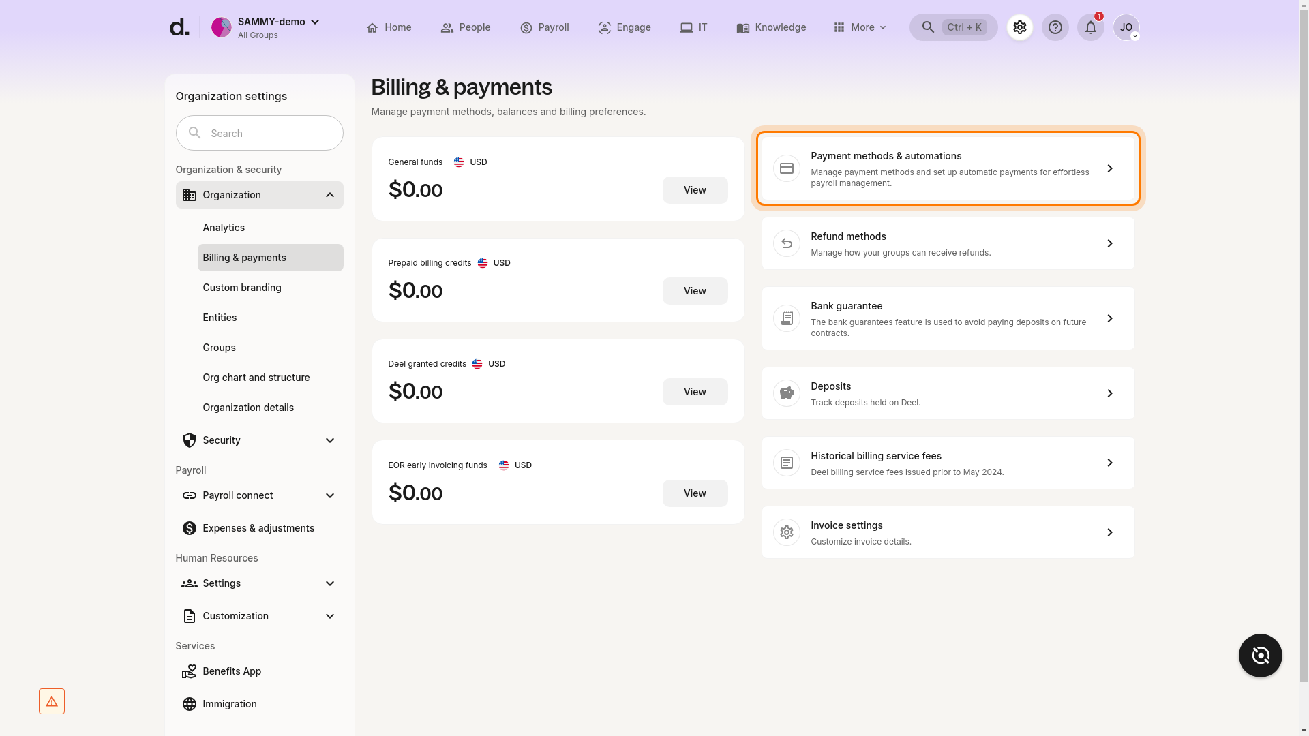The width and height of the screenshot is (1309, 736).
Task: Open the Knowledge menu item
Action: [771, 27]
